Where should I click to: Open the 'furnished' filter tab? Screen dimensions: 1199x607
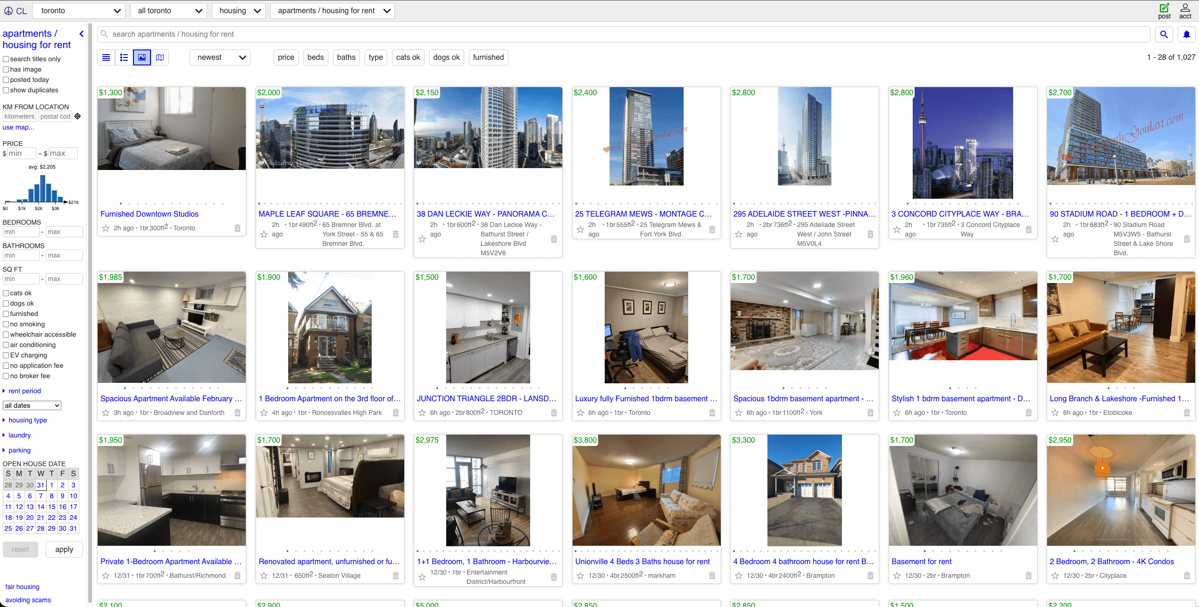pos(488,57)
